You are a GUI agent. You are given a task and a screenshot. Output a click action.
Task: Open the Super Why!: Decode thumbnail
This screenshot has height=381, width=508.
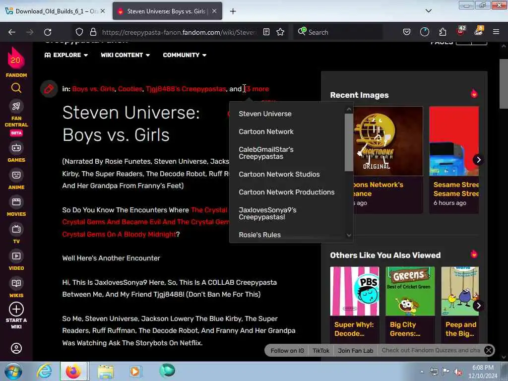pyautogui.click(x=354, y=291)
